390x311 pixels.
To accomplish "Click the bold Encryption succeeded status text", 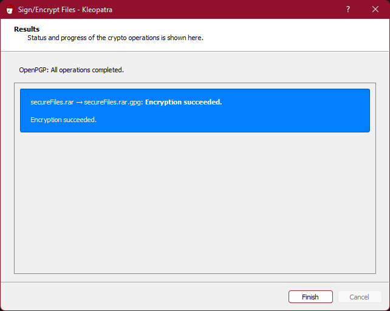I will [183, 102].
